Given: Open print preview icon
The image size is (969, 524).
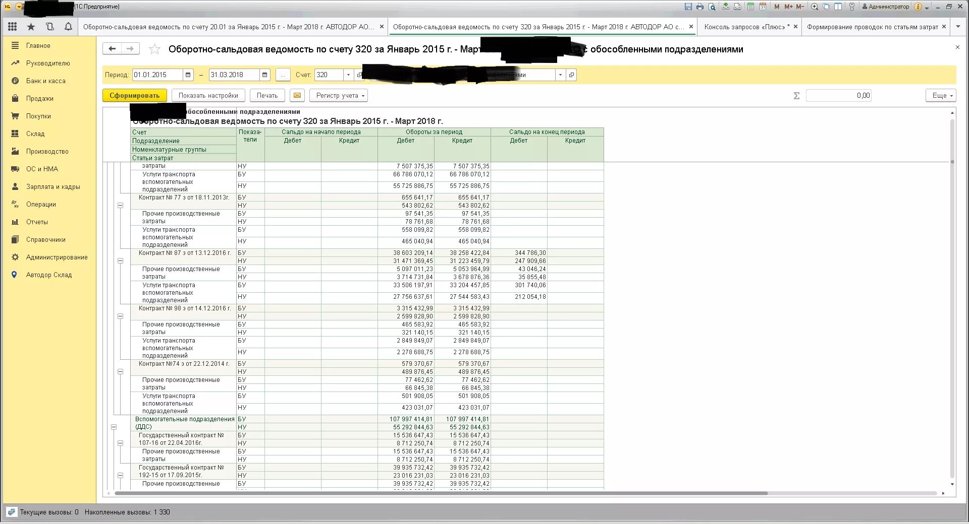Looking at the screenshot, I should pyautogui.click(x=712, y=7).
